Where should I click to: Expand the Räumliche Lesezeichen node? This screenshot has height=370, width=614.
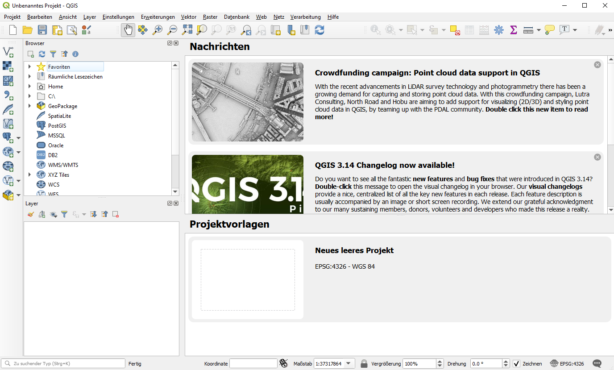tap(29, 76)
